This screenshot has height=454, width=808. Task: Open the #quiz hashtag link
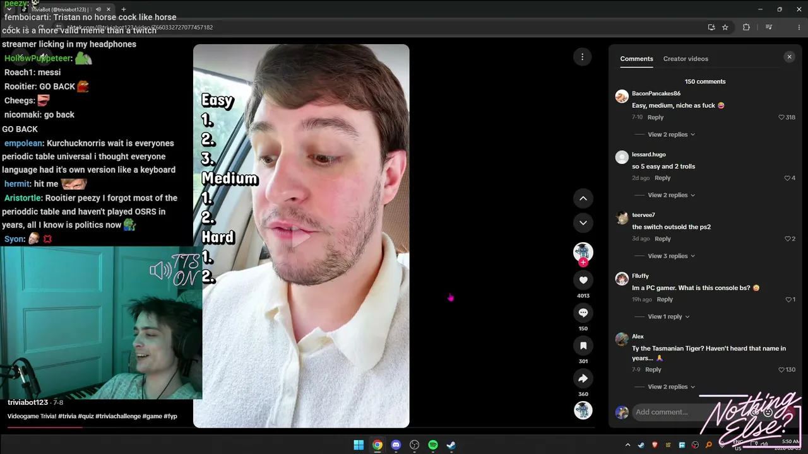pos(86,416)
